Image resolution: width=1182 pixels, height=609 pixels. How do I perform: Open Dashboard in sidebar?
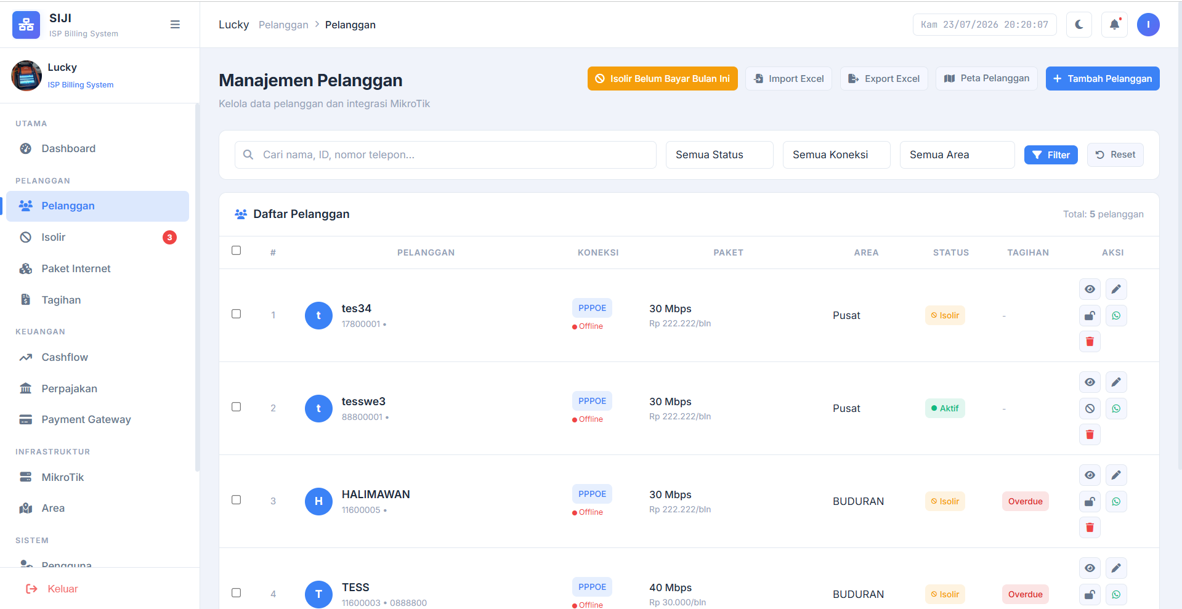point(97,148)
